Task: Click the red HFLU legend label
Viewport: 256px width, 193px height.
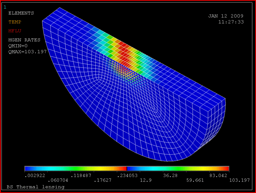Action: click(15, 31)
